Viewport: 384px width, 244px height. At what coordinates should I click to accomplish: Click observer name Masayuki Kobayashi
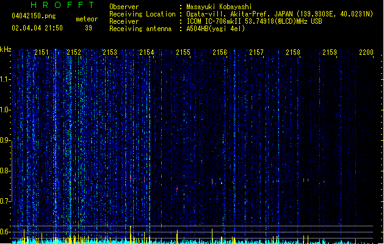pyautogui.click(x=219, y=7)
